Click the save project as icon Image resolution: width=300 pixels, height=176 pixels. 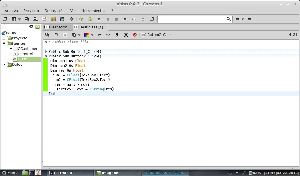(x=35, y=19)
